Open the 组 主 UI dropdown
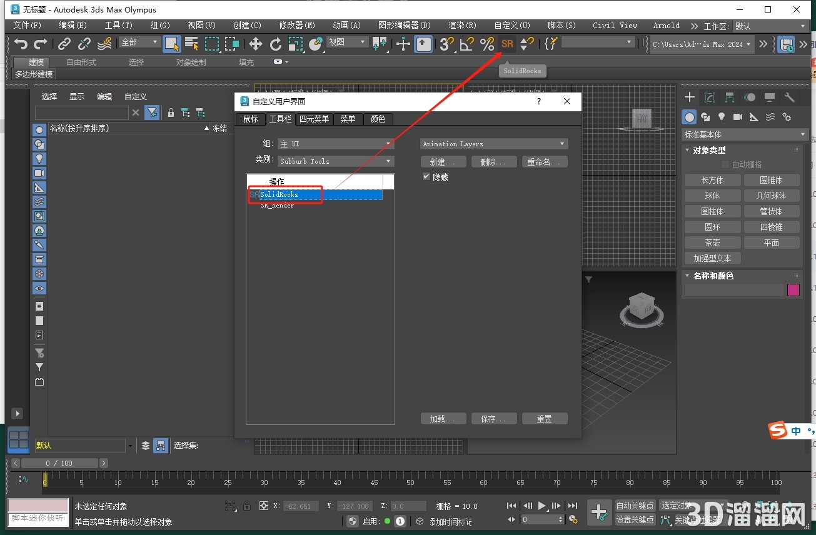The width and height of the screenshot is (816, 535). click(x=336, y=144)
